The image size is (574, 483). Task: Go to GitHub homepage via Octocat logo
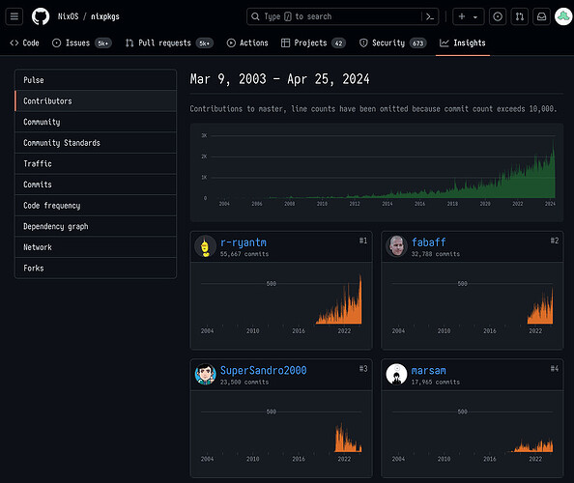click(41, 16)
